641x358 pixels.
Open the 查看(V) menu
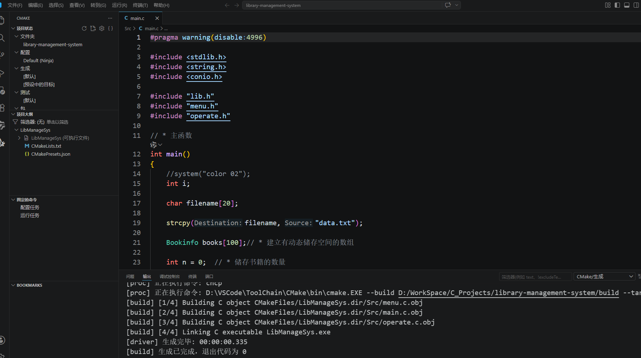pyautogui.click(x=77, y=5)
